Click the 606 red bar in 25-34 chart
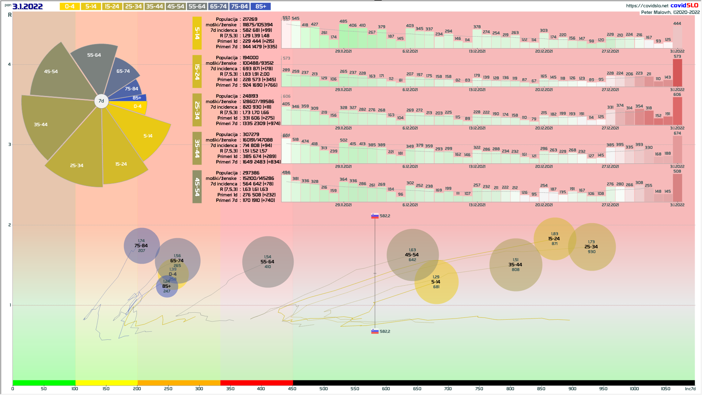702x395 pixels. point(677,111)
